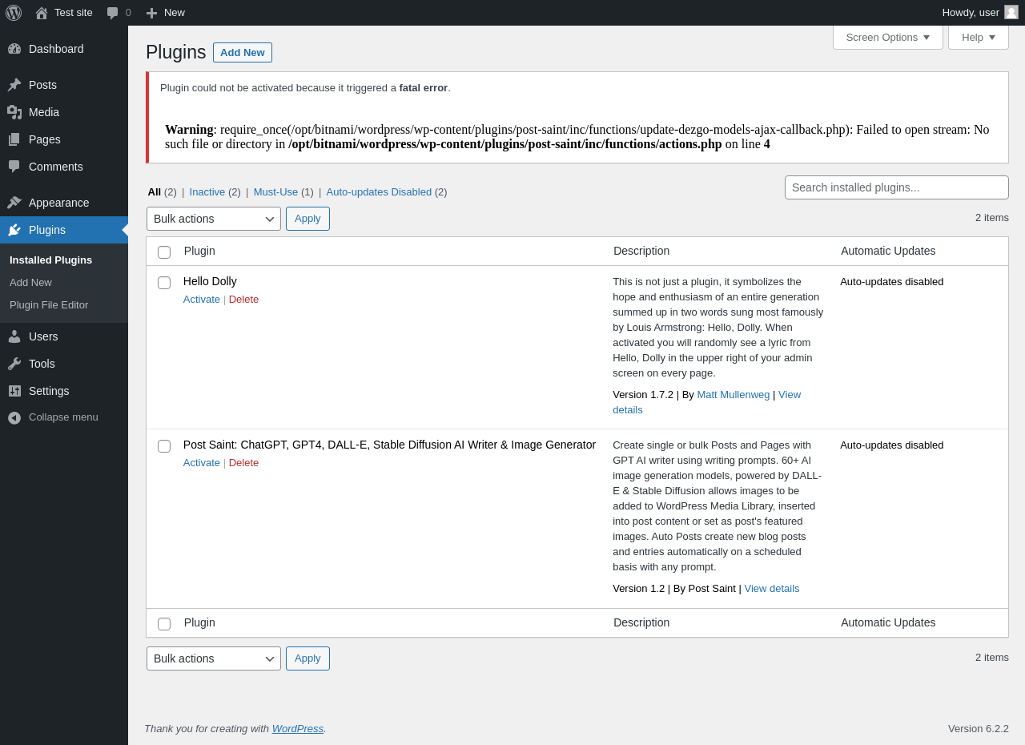
Task: Open the Matt Mullenweg author link
Action: pos(734,395)
